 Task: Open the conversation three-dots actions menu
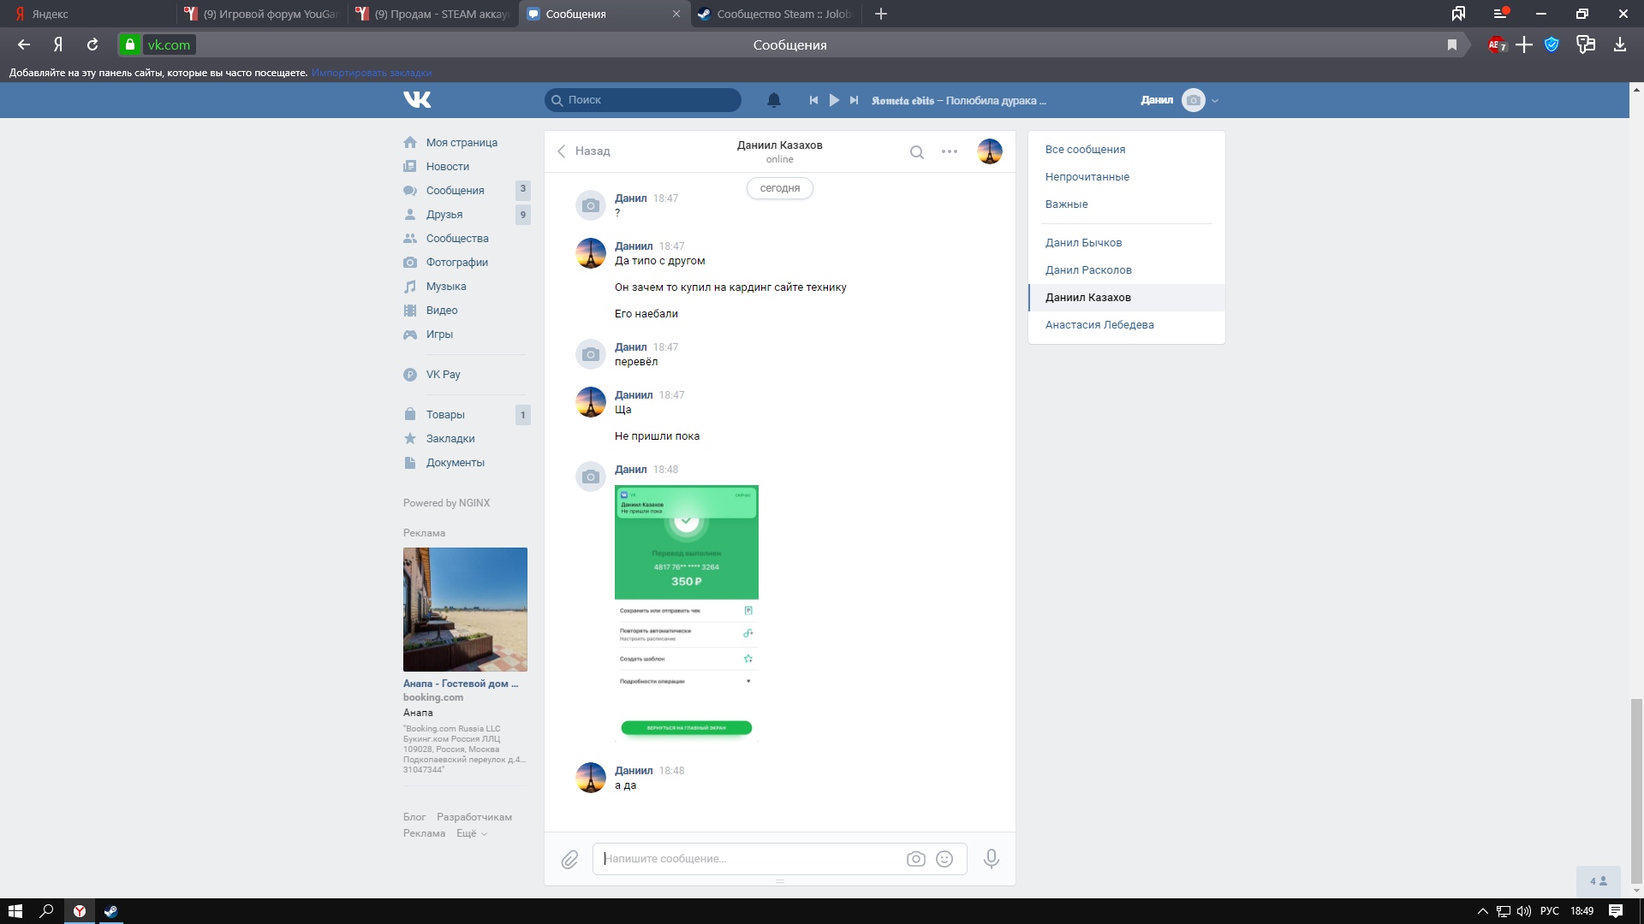[949, 151]
